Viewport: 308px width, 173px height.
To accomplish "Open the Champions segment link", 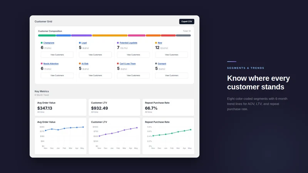I will click(x=49, y=43).
